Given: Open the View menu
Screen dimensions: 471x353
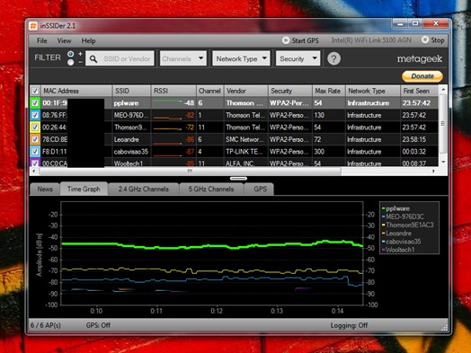Looking at the screenshot, I should point(65,40).
